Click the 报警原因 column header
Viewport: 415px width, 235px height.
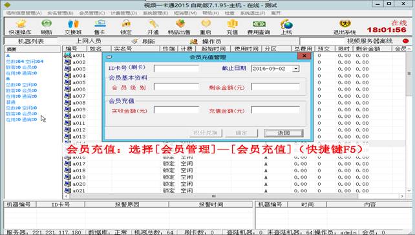pyautogui.click(x=127, y=205)
